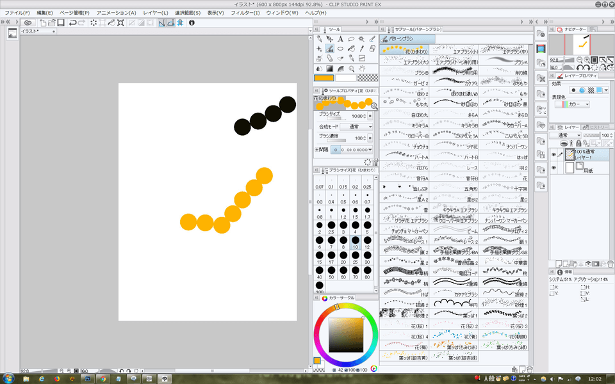Click the save floppy disk icon
Screen dimensions: 615x384
[60, 22]
